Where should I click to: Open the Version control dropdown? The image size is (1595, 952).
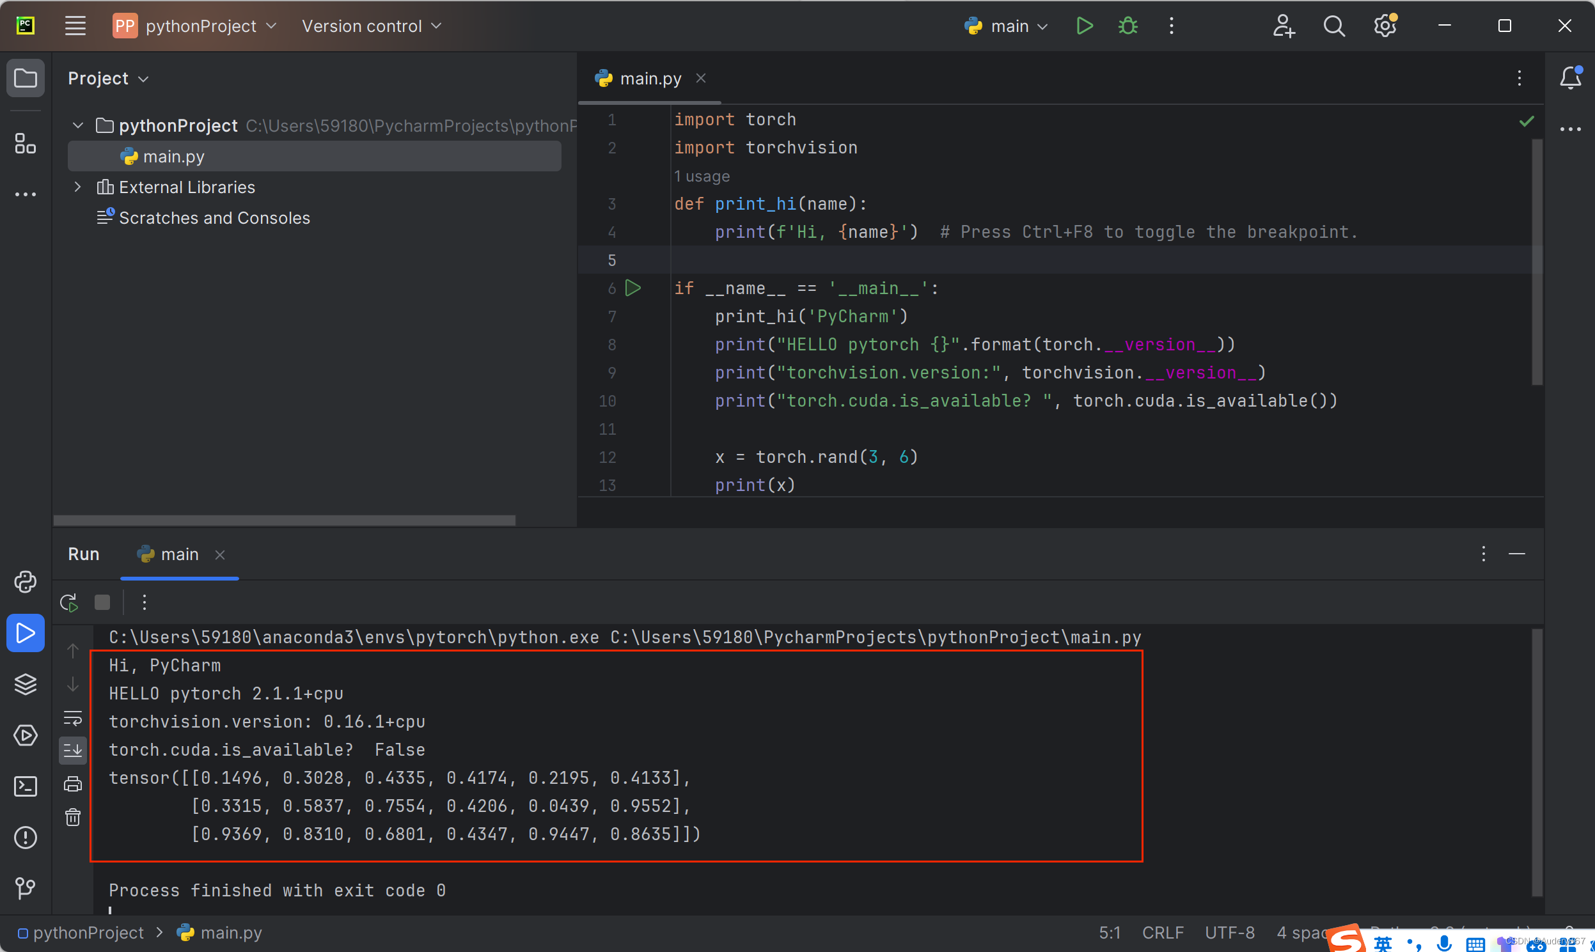click(x=372, y=26)
